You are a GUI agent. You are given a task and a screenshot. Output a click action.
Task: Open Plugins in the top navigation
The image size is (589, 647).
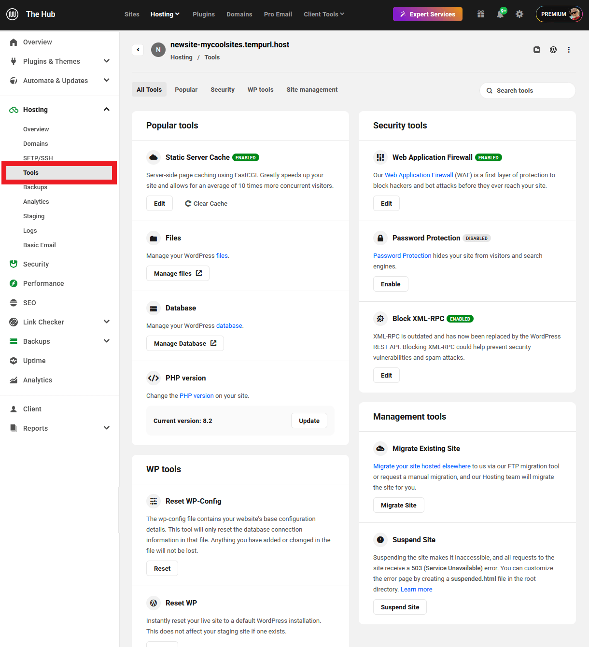click(x=204, y=14)
